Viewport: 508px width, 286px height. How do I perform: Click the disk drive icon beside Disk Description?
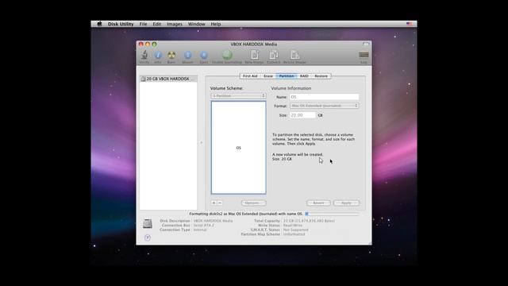click(x=148, y=223)
